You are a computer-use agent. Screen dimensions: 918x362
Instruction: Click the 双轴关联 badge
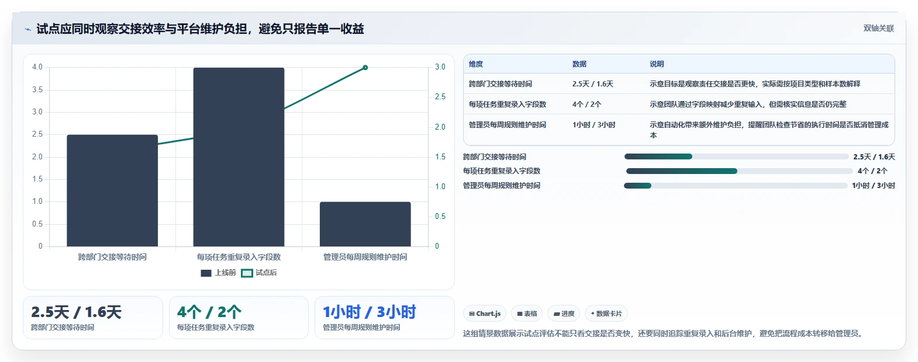click(x=878, y=29)
